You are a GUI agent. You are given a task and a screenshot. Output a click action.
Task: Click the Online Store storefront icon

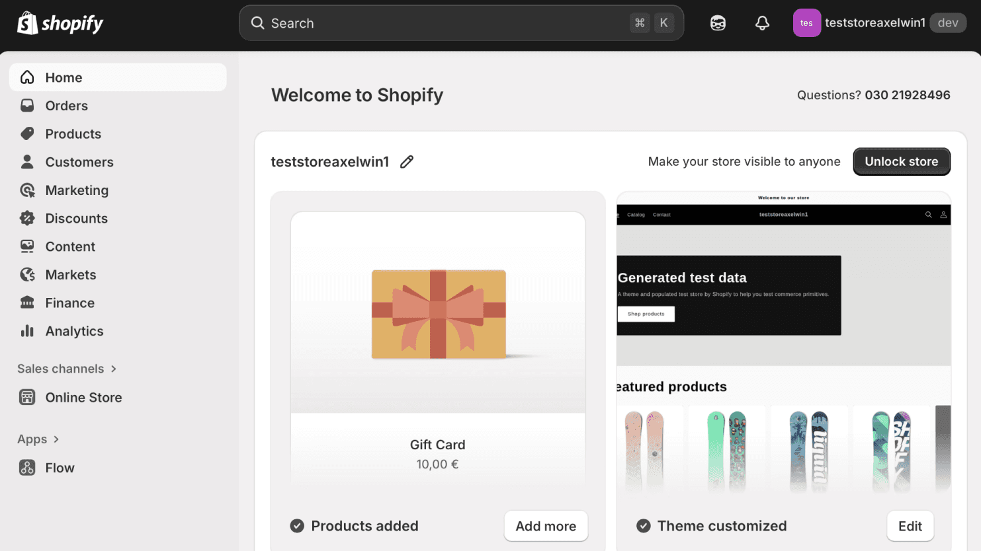click(x=26, y=397)
